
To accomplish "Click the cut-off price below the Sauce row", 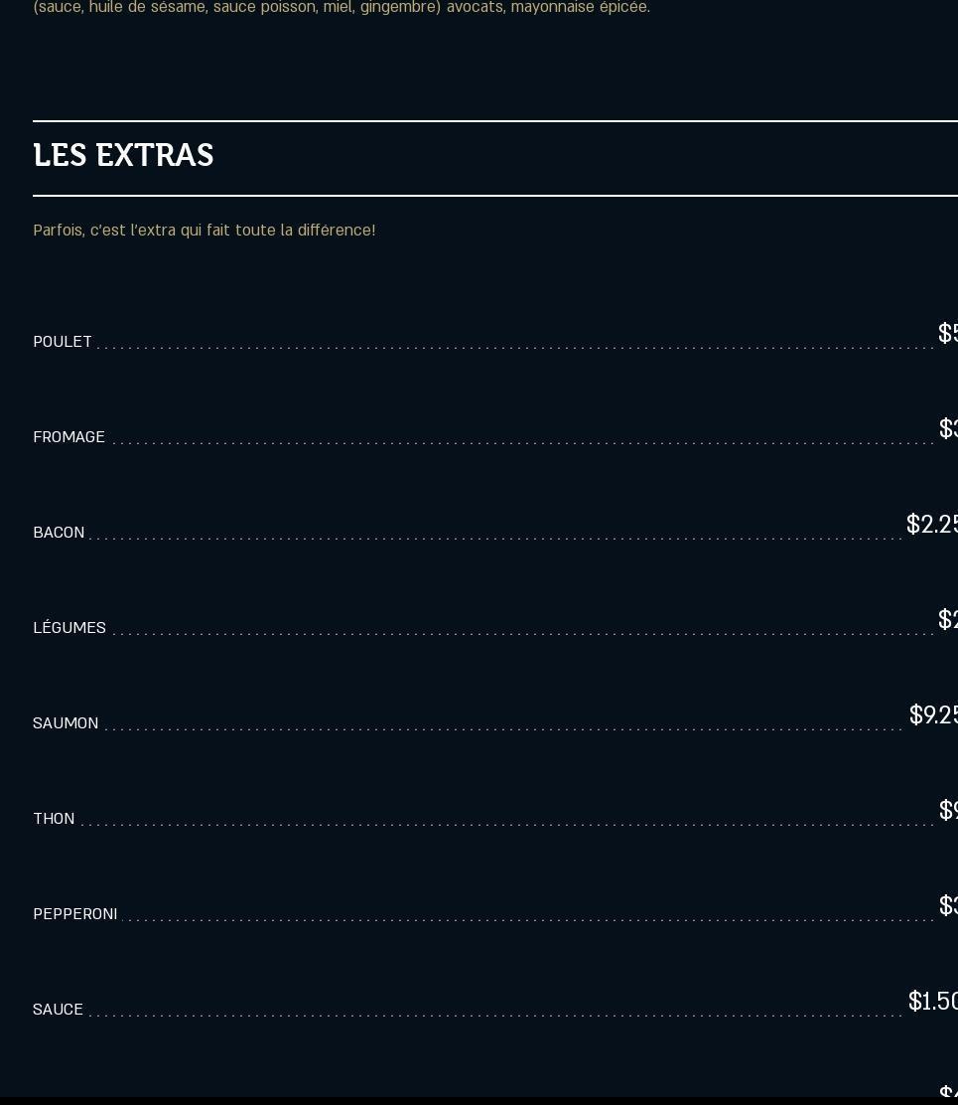I will (x=947, y=1092).
